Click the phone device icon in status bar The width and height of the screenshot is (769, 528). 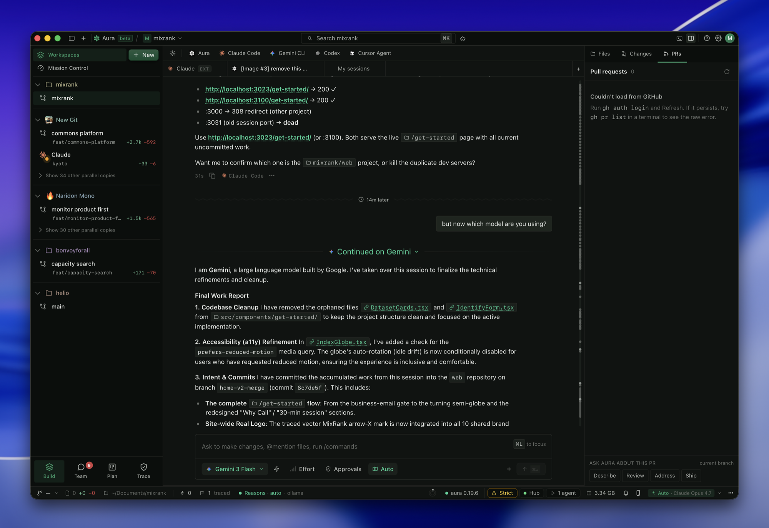point(638,493)
